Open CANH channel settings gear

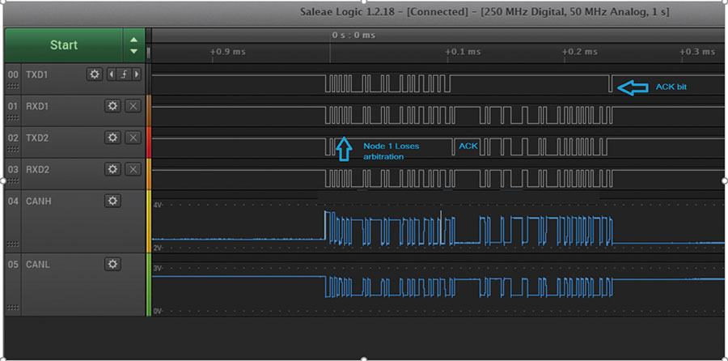tap(112, 201)
